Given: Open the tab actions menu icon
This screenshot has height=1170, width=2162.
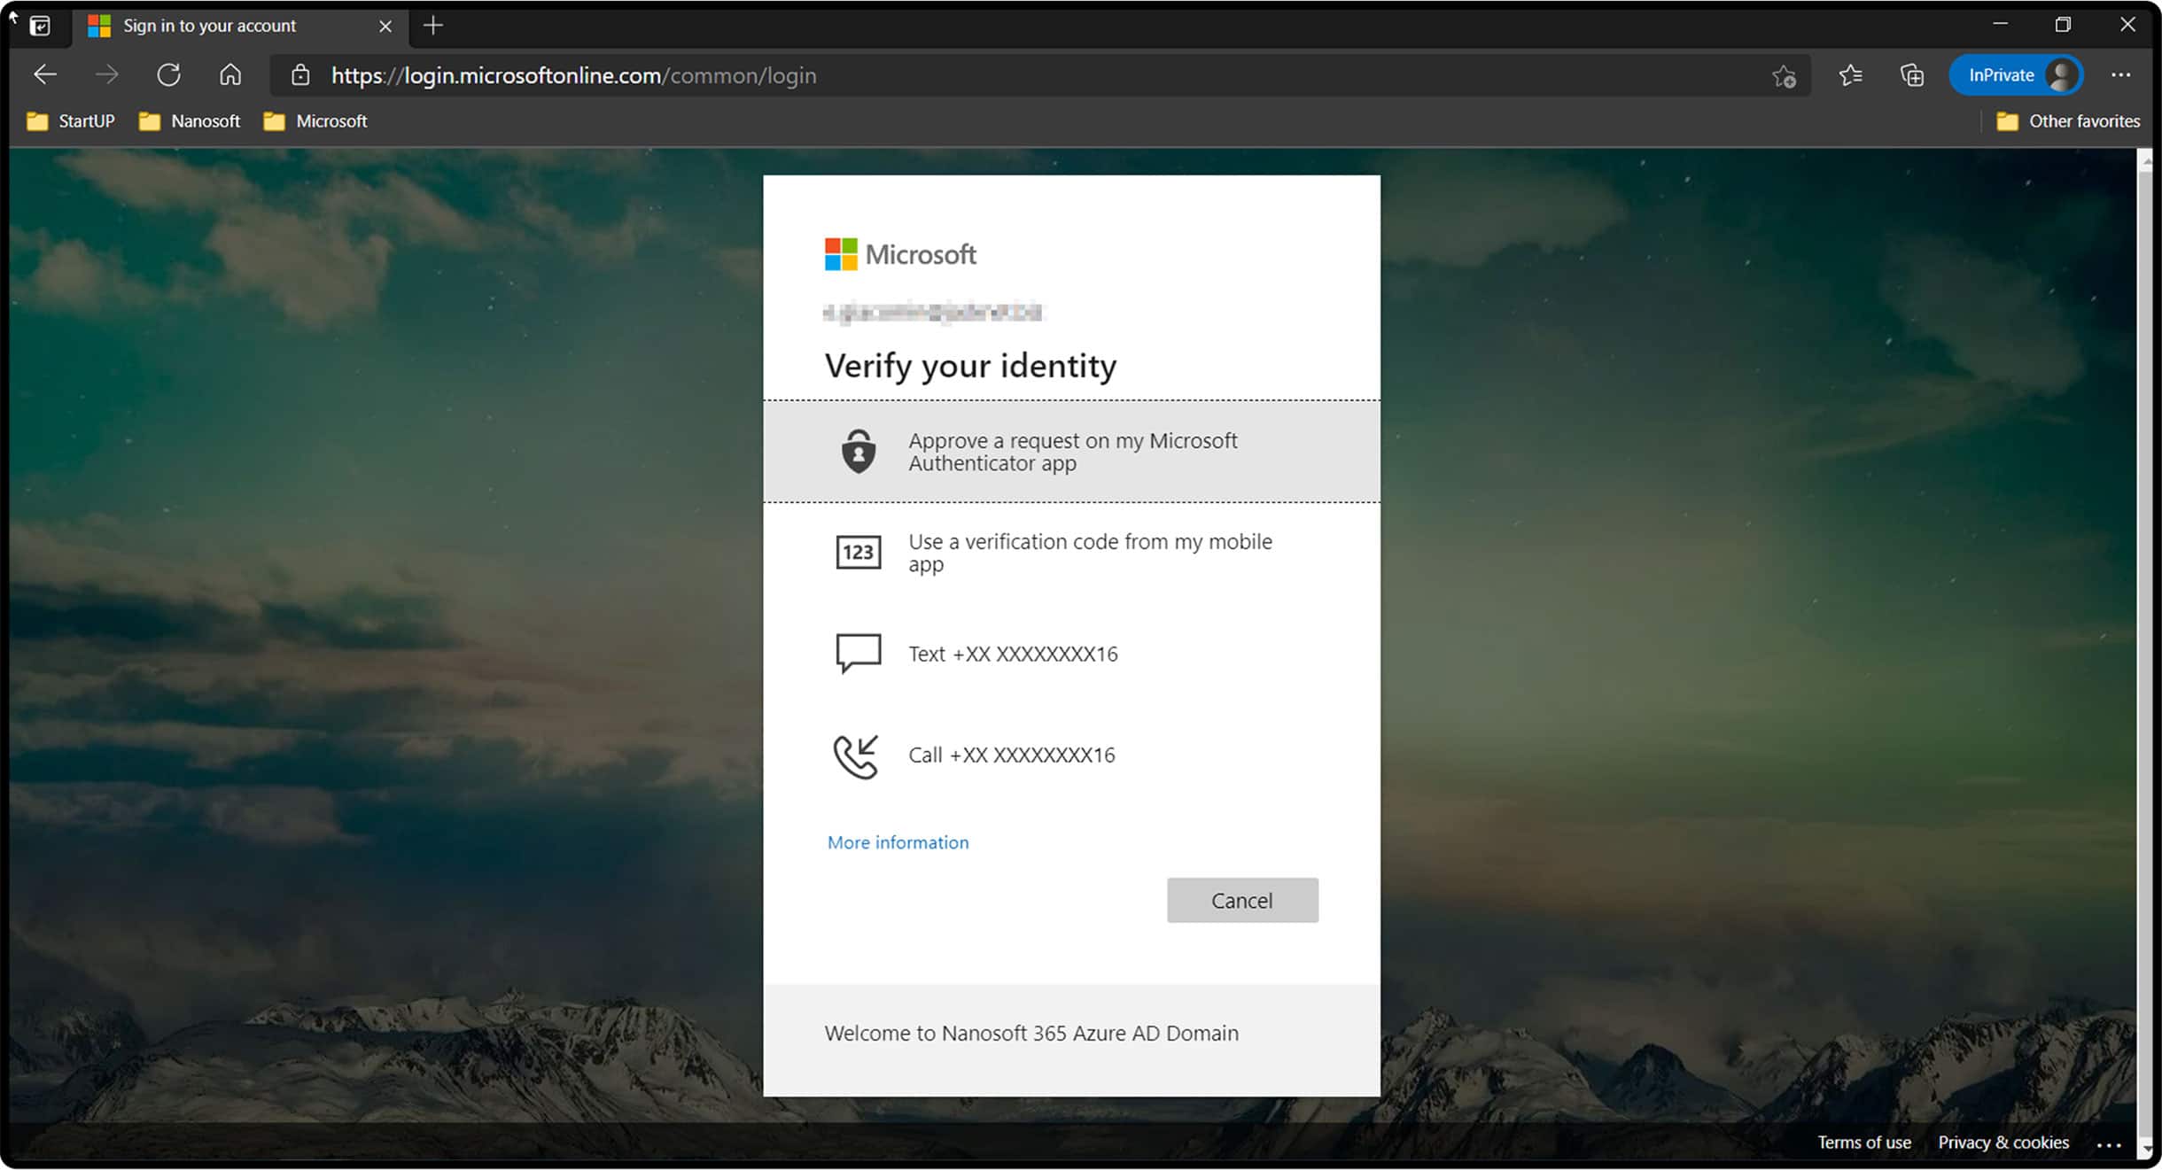Looking at the screenshot, I should [x=39, y=26].
